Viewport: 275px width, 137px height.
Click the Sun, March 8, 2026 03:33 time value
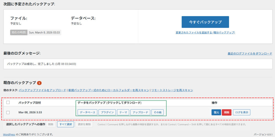[x=44, y=33]
